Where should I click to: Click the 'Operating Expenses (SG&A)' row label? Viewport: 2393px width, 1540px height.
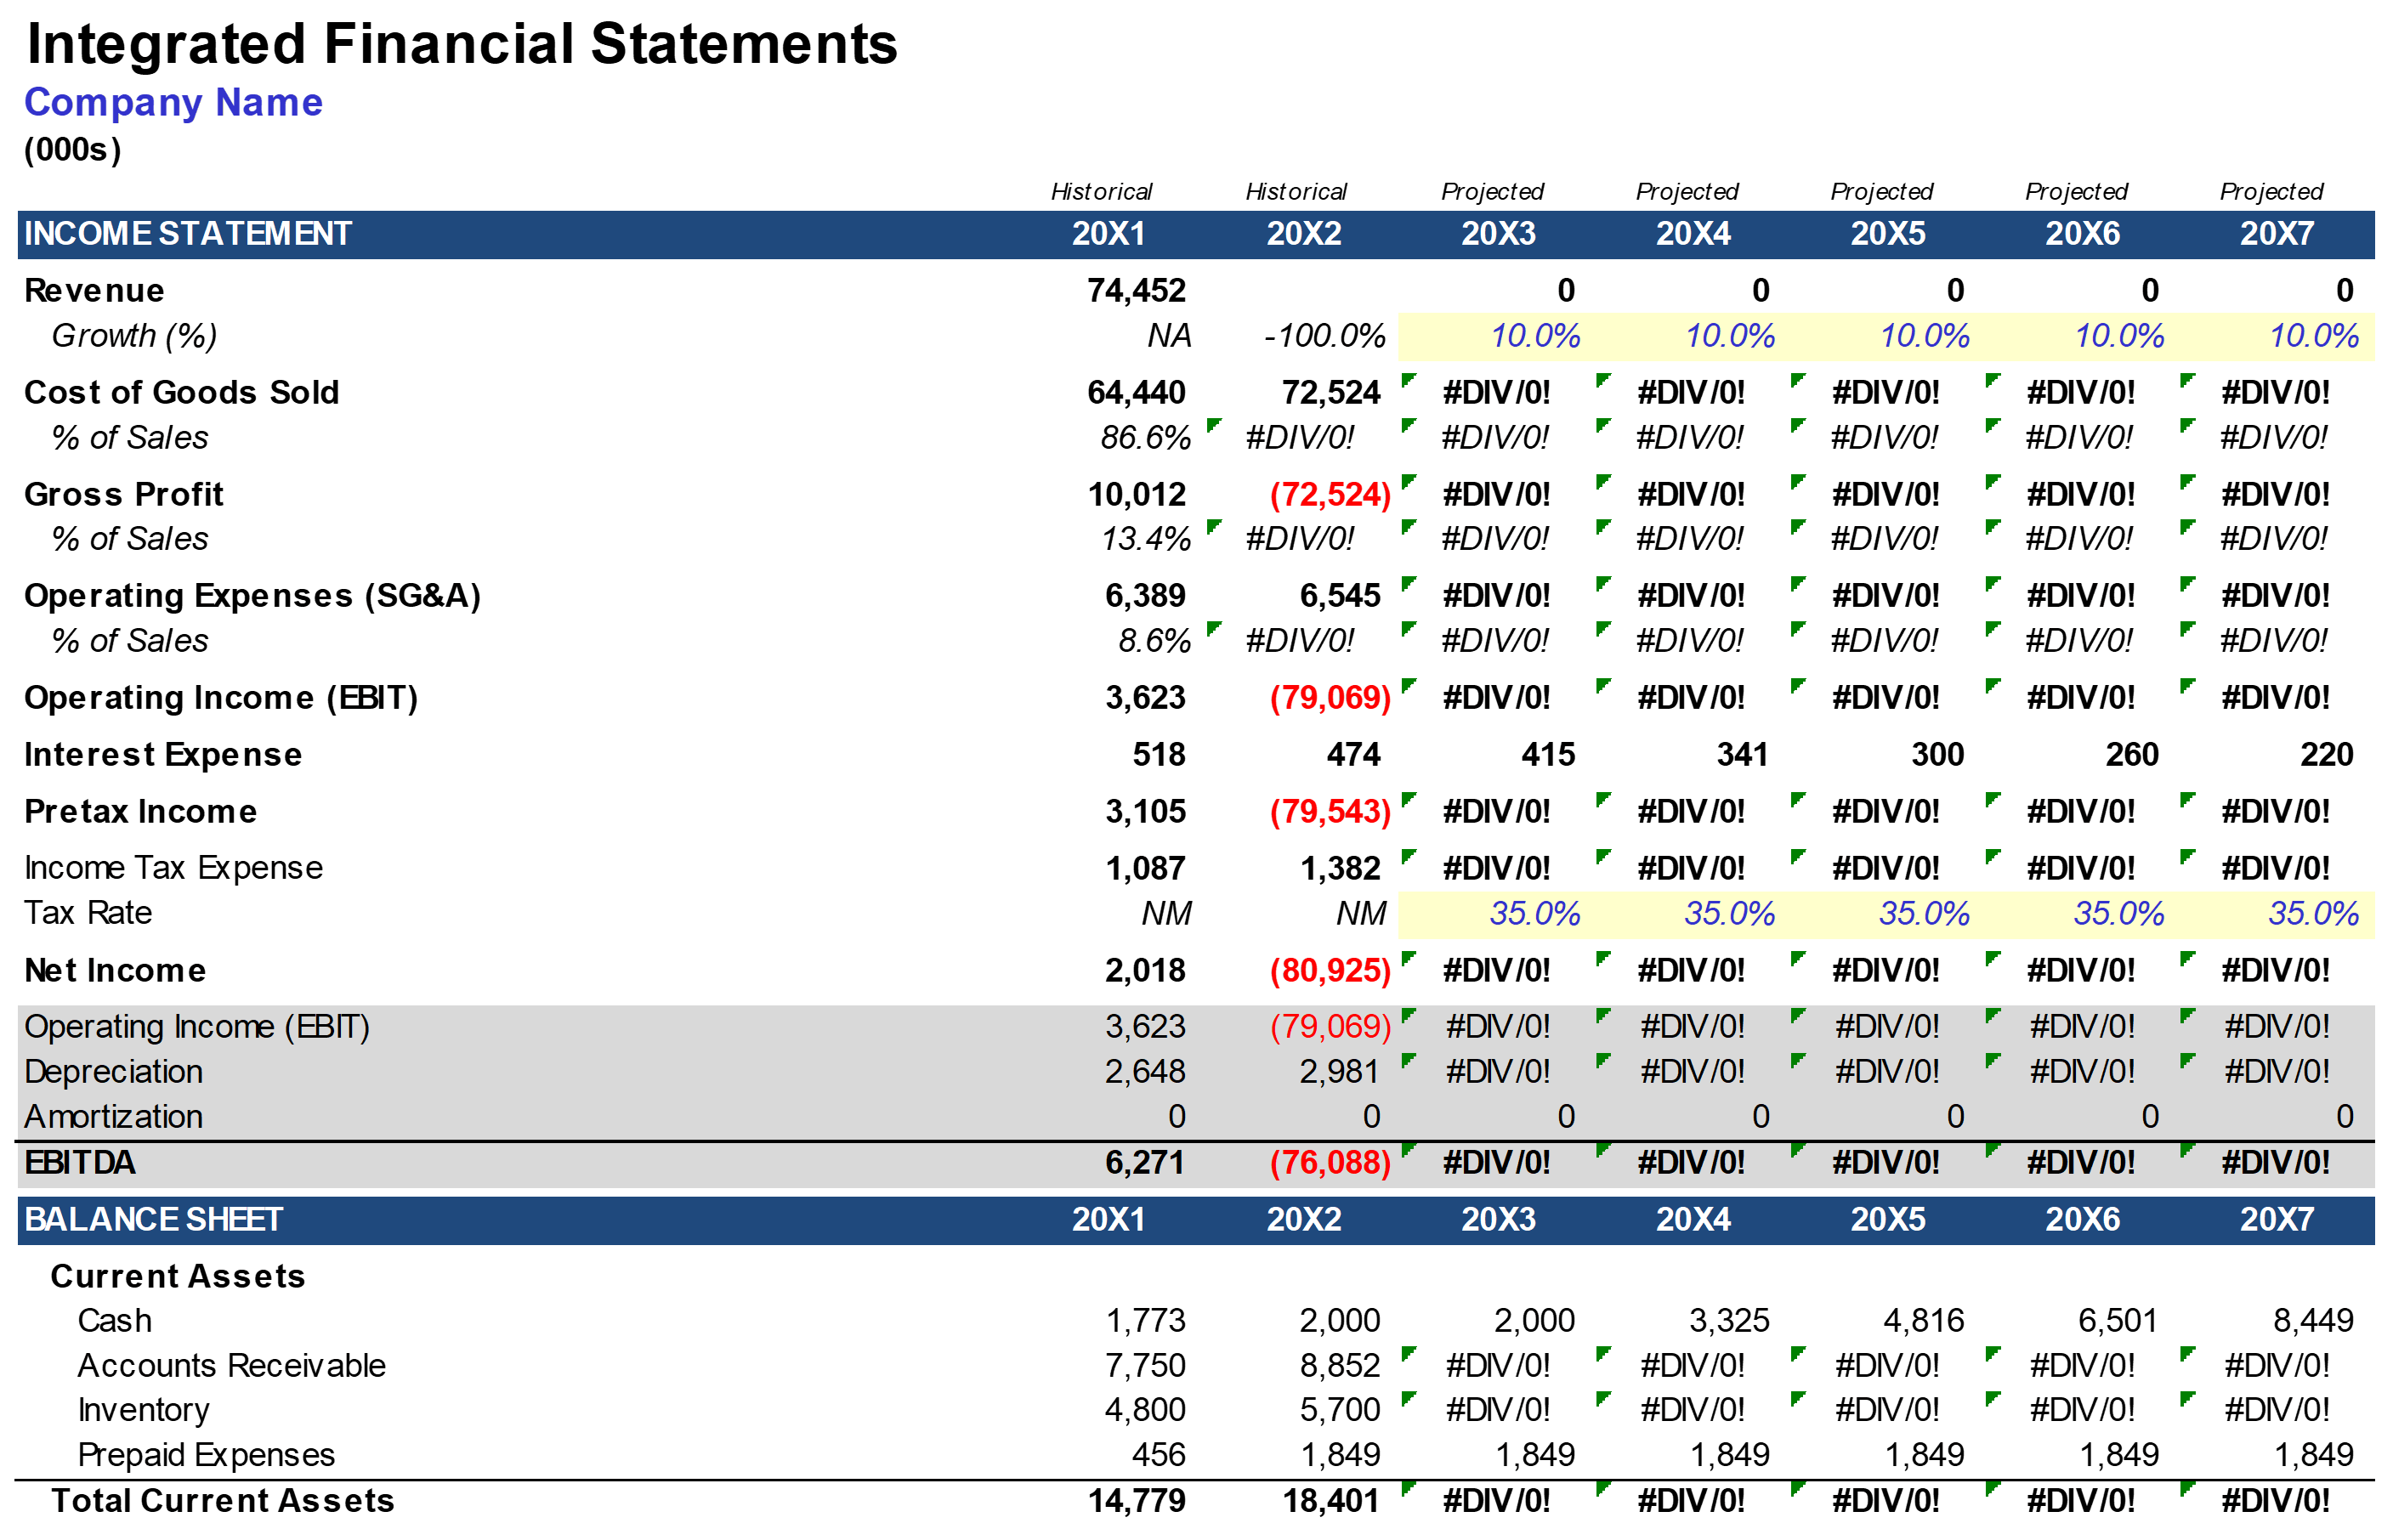coord(252,597)
